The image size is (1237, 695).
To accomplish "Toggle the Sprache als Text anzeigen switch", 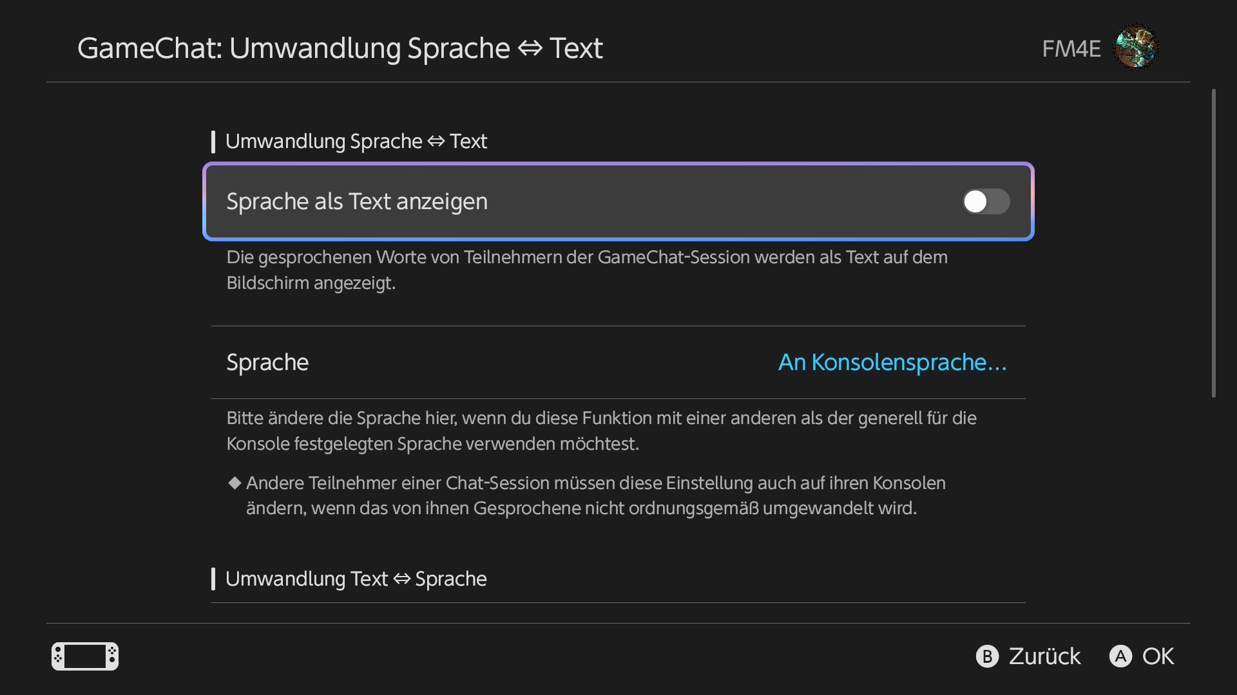I will coord(986,201).
